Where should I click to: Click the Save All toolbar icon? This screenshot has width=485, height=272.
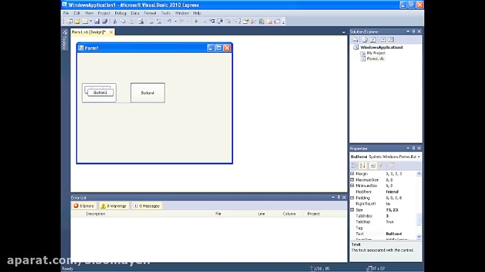coord(105,22)
